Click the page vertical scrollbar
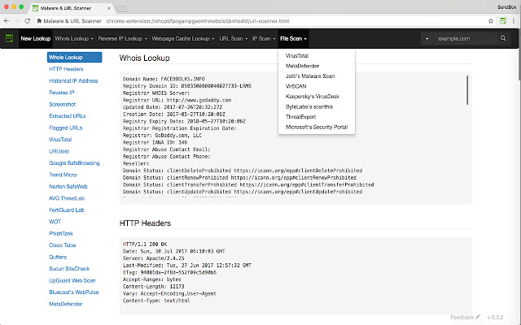The width and height of the screenshot is (521, 325). (519, 54)
